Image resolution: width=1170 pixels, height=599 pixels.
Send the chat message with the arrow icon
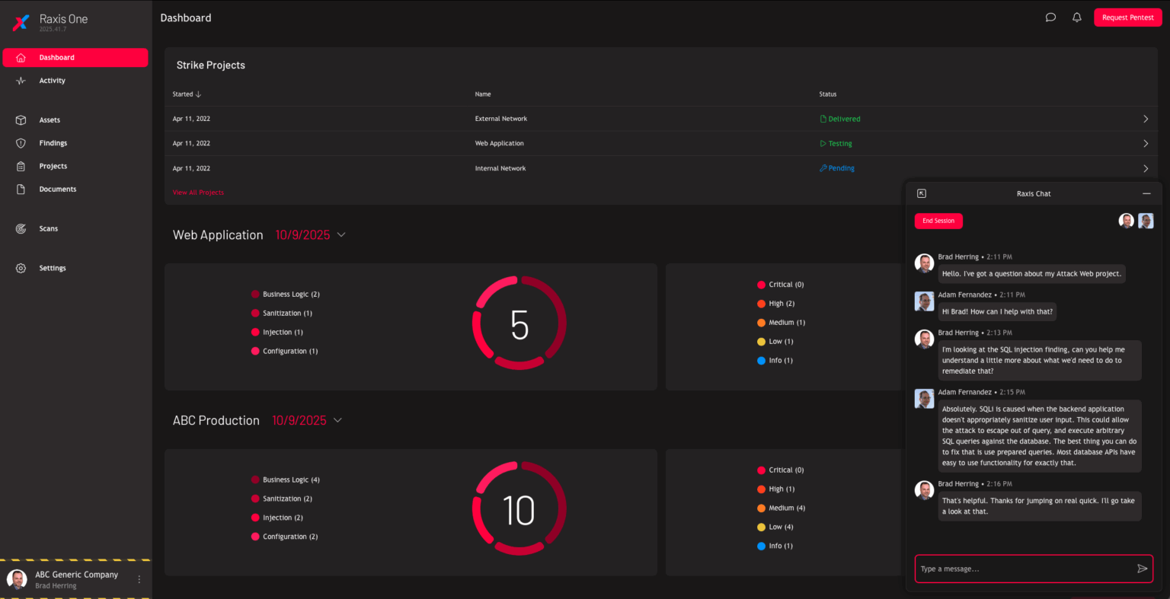click(x=1142, y=568)
